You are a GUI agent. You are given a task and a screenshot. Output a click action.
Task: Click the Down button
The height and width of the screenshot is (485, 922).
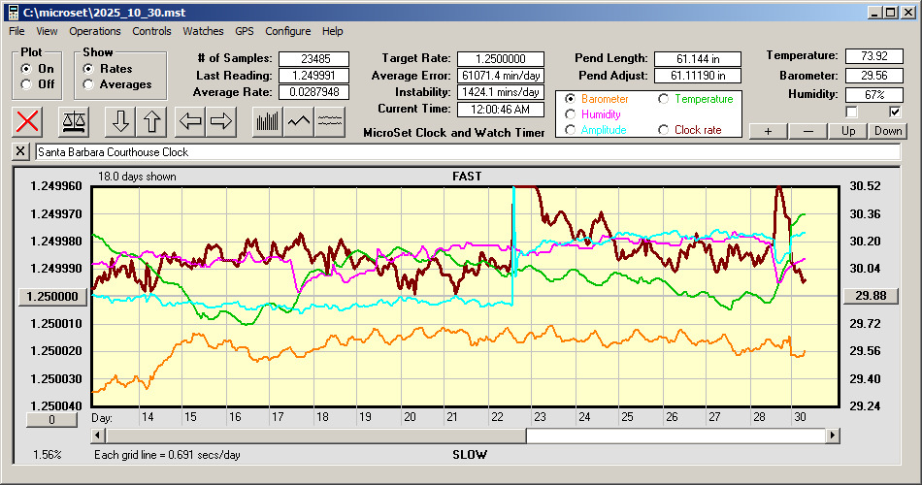(888, 131)
